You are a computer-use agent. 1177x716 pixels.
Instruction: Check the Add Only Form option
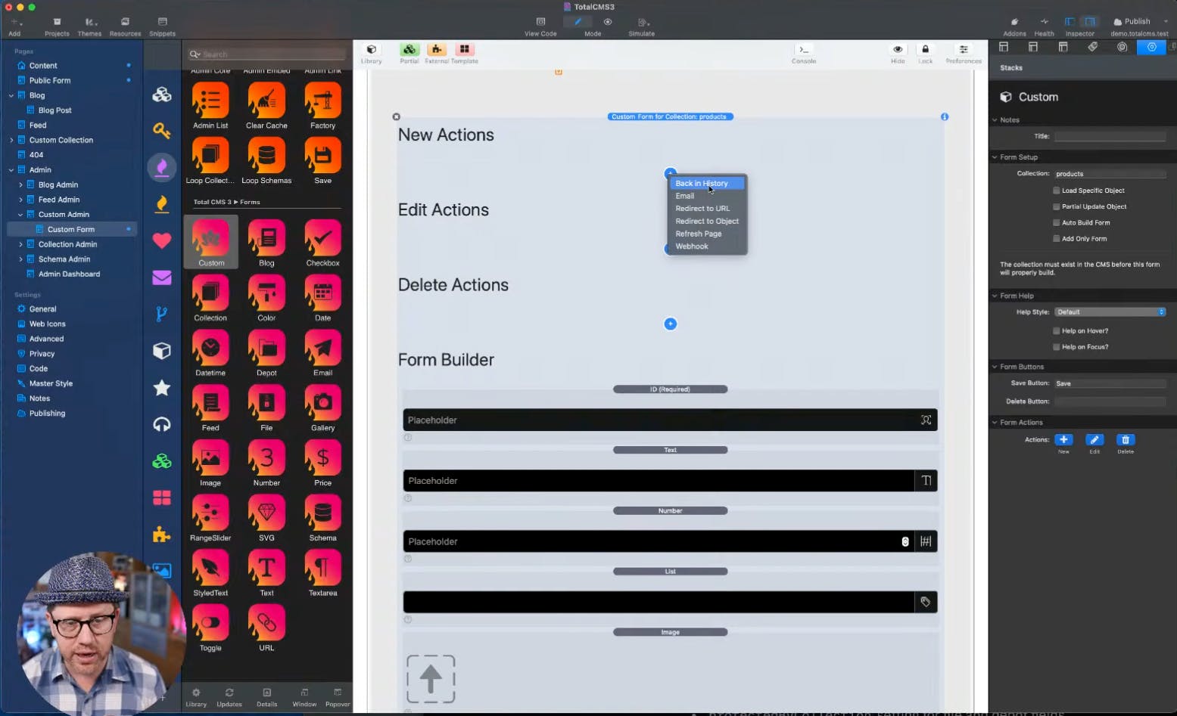pos(1057,238)
